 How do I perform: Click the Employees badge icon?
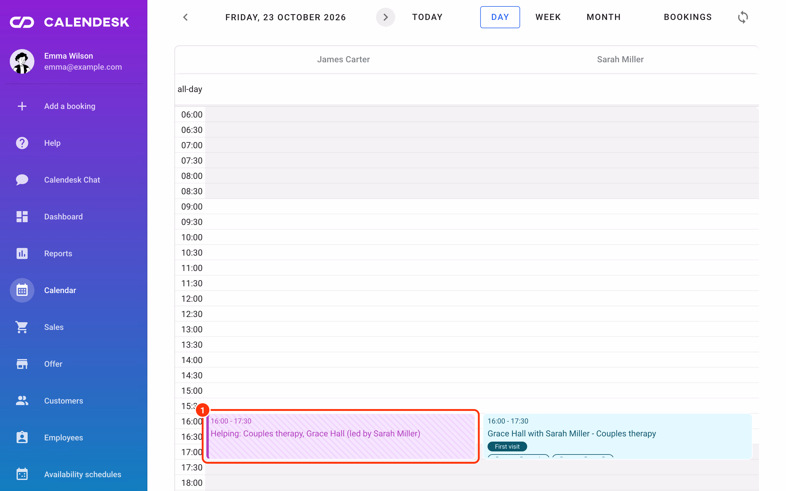tap(22, 437)
